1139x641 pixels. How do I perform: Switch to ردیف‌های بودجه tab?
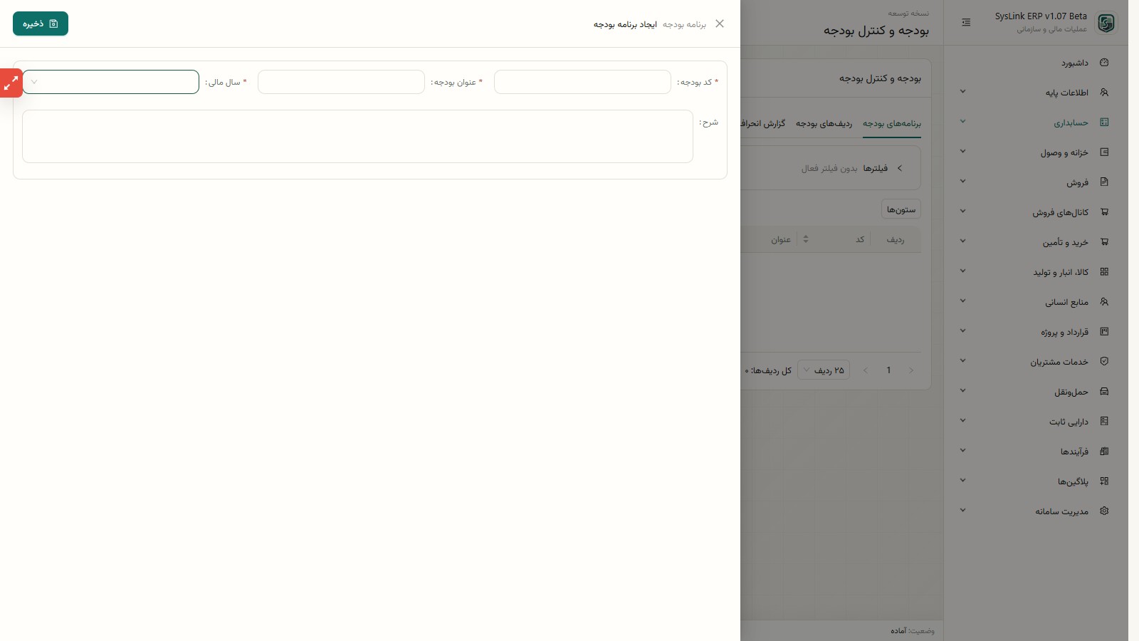pos(824,124)
